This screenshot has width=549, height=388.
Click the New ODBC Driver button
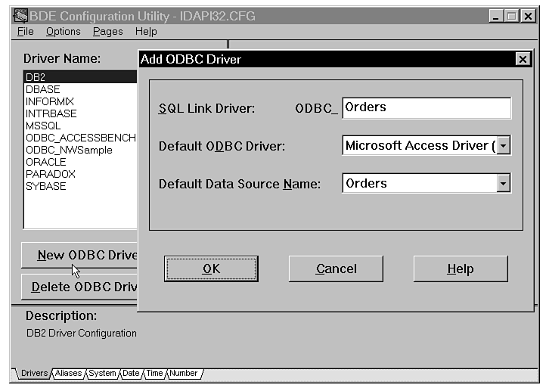(79, 255)
